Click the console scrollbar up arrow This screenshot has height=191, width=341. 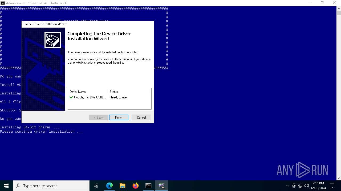pyautogui.click(x=339, y=8)
